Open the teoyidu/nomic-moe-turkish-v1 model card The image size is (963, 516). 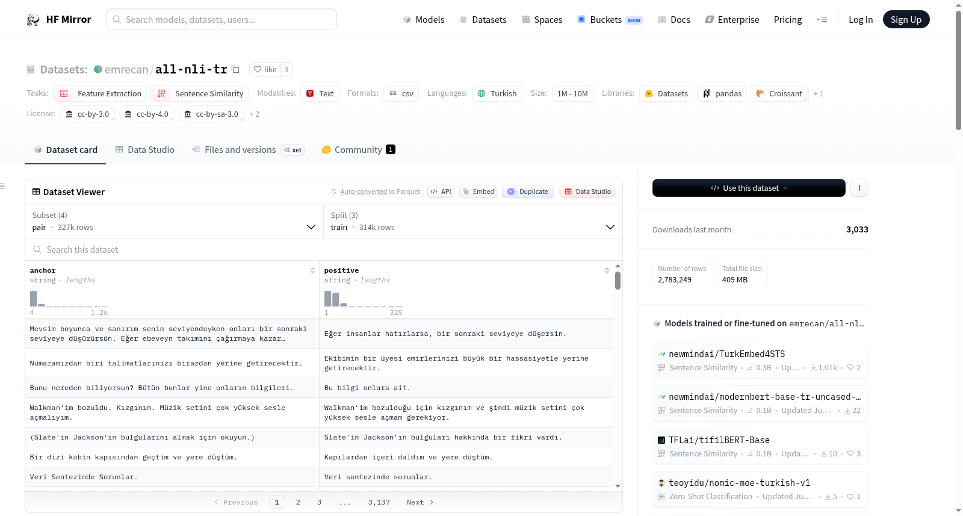coord(760,490)
